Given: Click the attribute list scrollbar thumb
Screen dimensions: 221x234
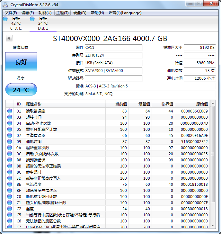Looking at the screenshot, I should (213, 154).
